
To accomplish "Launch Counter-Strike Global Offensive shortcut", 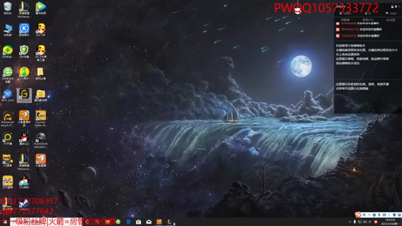I will pos(41,119).
